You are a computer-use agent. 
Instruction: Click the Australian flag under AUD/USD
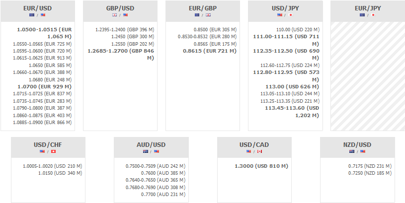point(146,151)
